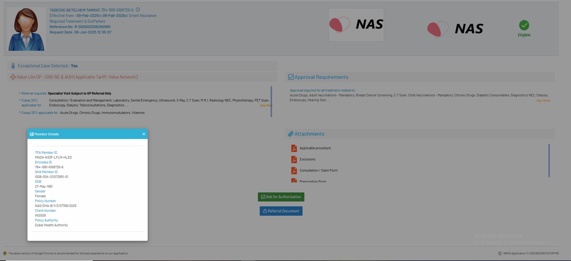Expand the Copay 30% applicable chevron
The height and width of the screenshot is (261, 571).
tap(20, 112)
